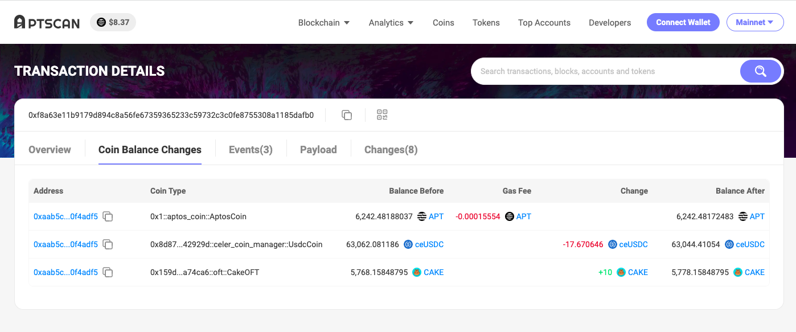Click CAKE link in Balance After column
This screenshot has width=796, height=332.
coord(754,272)
